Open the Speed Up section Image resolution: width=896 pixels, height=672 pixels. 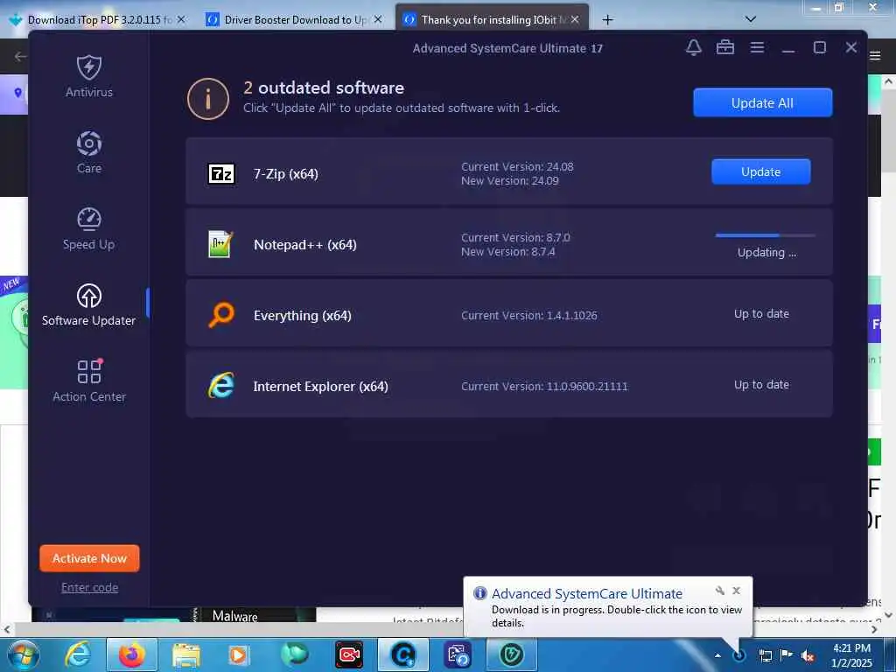(x=89, y=228)
